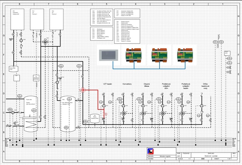Click the hatched wall symbol on the right
This screenshot has height=165, width=242.
[219, 41]
